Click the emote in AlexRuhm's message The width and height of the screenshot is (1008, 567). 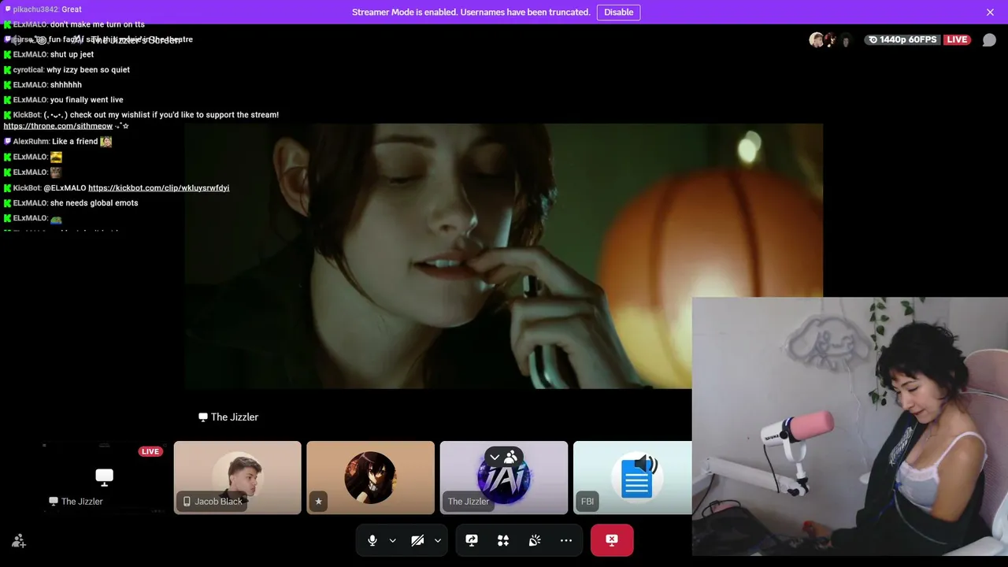tap(106, 142)
